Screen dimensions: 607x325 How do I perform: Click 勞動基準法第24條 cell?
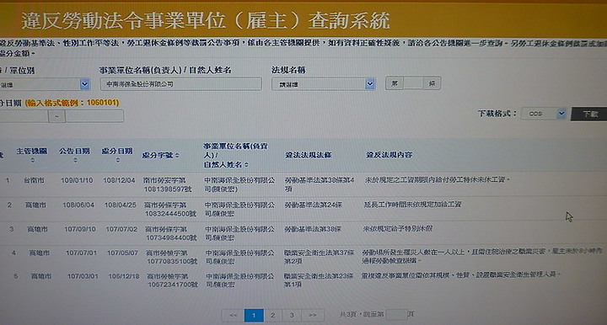[x=313, y=205]
